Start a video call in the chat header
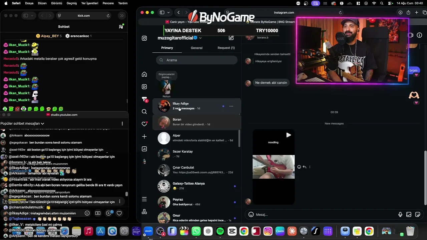This screenshot has width=427, height=240. (411, 35)
